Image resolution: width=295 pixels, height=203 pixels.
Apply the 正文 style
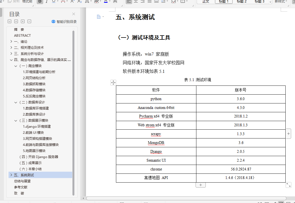206,1
